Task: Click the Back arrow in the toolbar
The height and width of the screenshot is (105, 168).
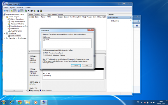Action: coord(4,11)
